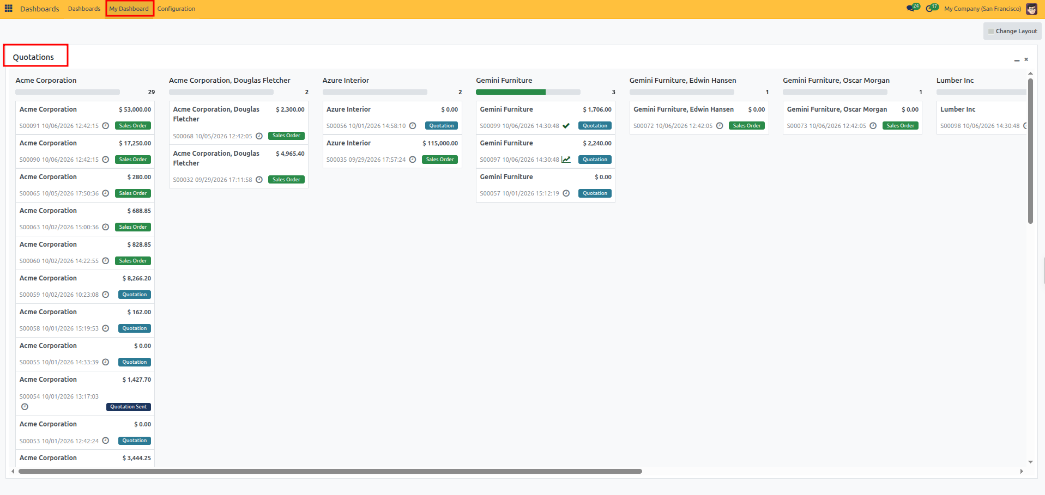The image size is (1045, 495).
Task: Open the Configuration menu
Action: (x=176, y=9)
